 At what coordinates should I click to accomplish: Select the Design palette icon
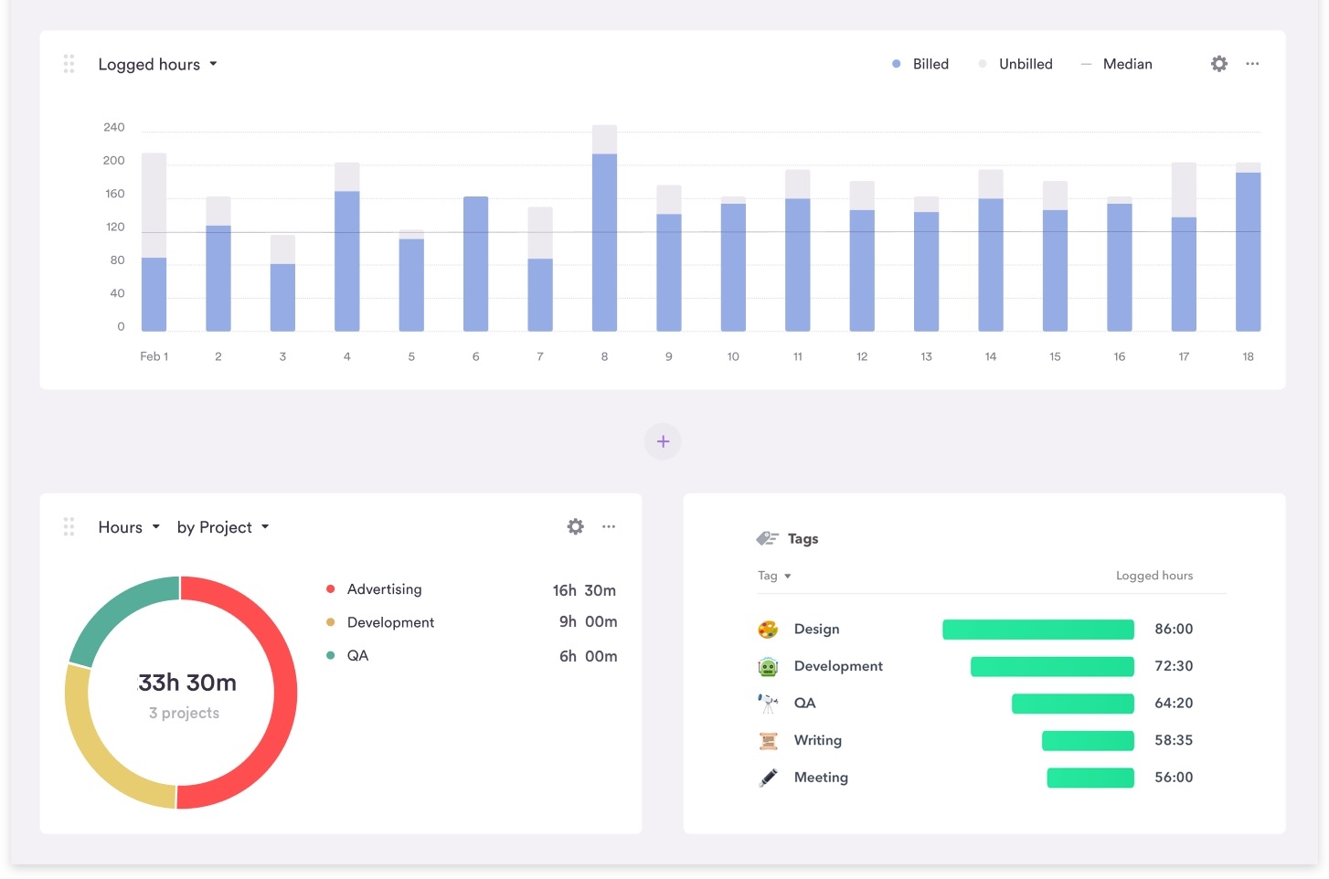coord(768,629)
